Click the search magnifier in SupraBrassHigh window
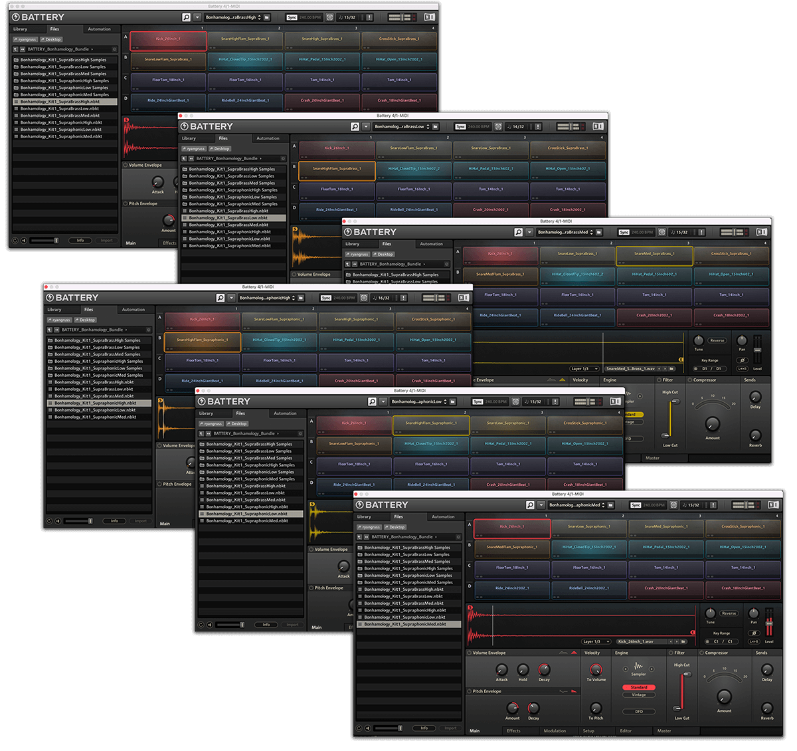This screenshot has height=751, width=797. (187, 17)
